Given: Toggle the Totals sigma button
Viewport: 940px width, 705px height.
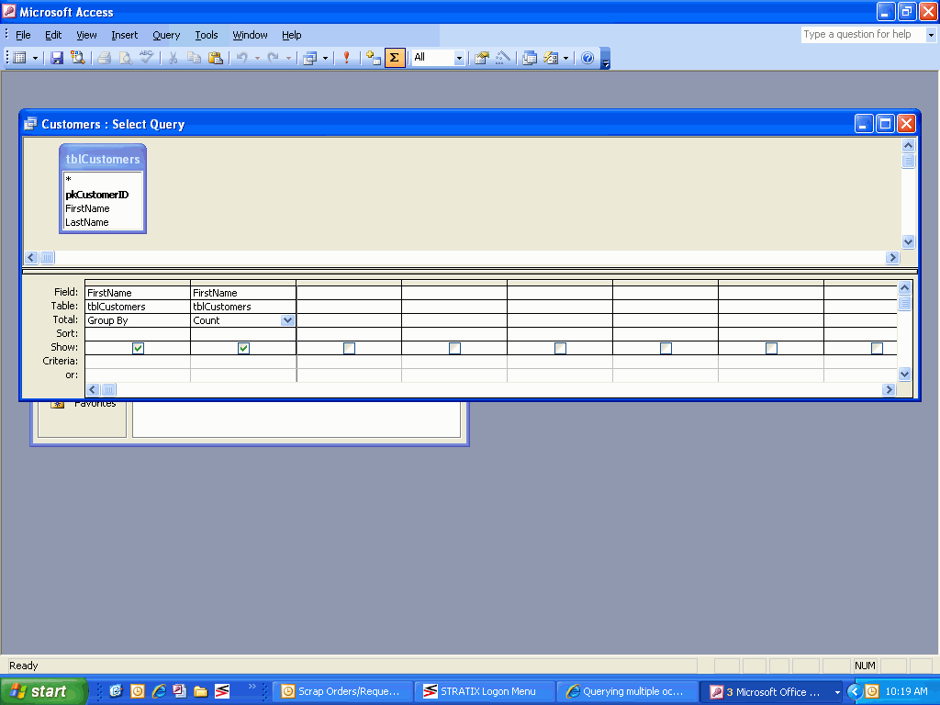Looking at the screenshot, I should click(x=395, y=58).
